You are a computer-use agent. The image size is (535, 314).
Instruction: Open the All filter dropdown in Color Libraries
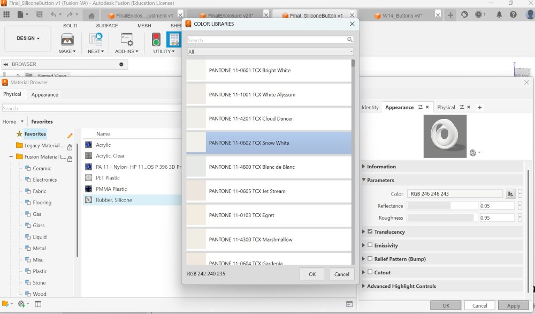pyautogui.click(x=270, y=52)
